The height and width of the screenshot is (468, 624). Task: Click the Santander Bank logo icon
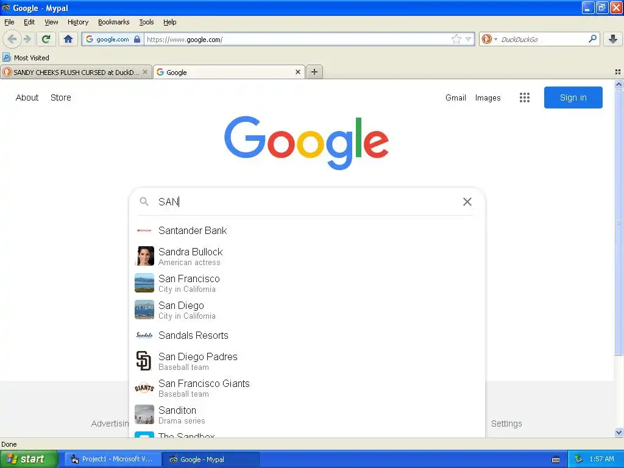144,230
